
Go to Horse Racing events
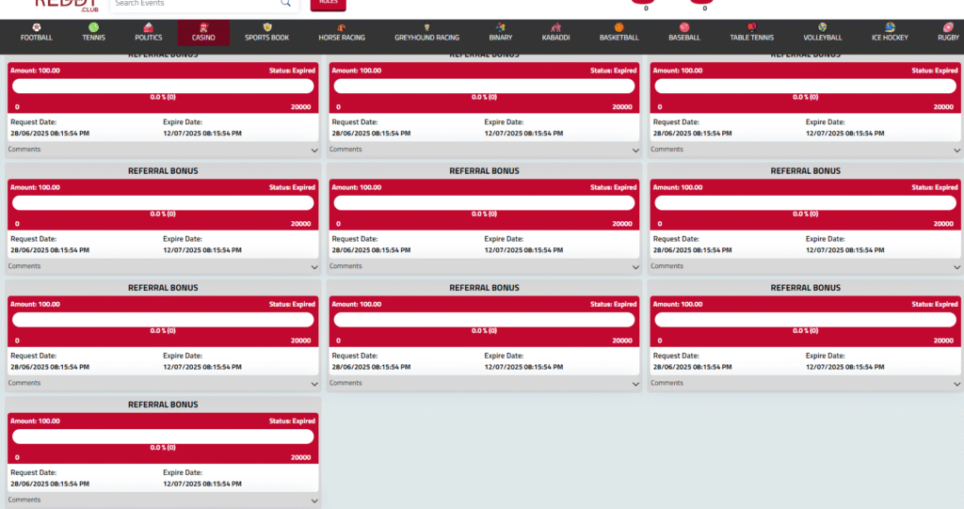pyautogui.click(x=343, y=33)
